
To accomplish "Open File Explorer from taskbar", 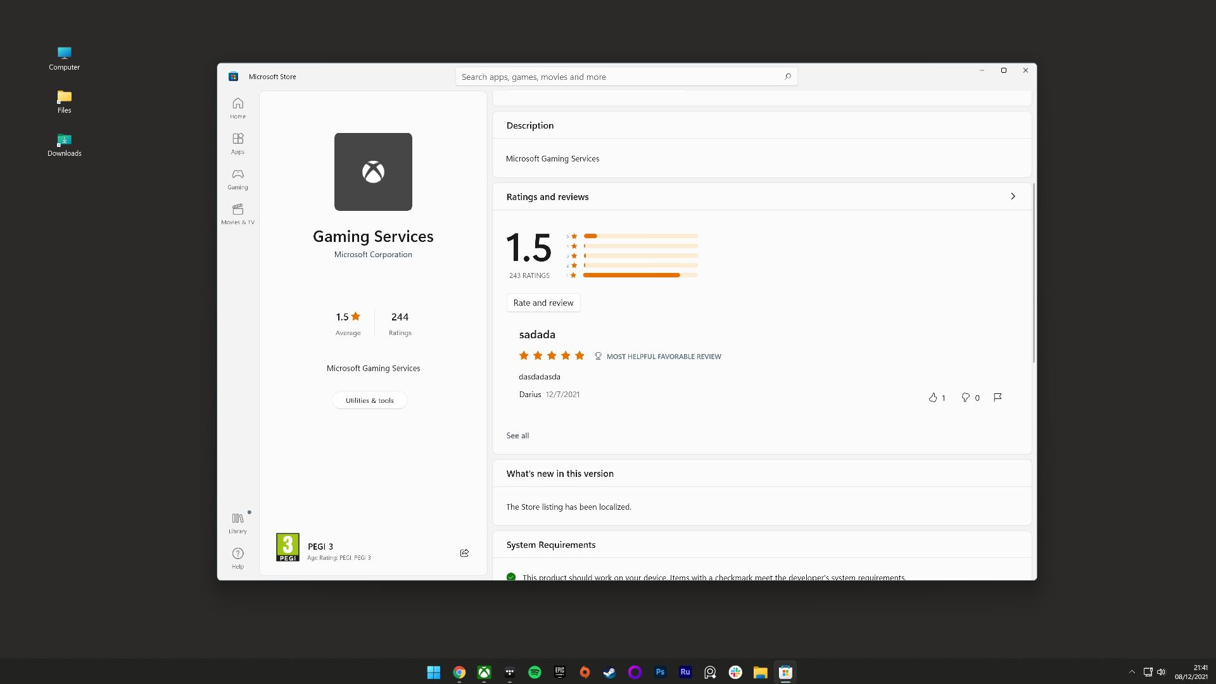I will pyautogui.click(x=760, y=672).
